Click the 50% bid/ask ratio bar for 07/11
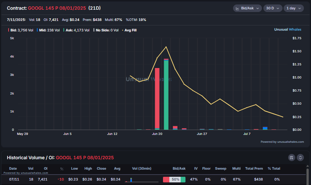The image size is (311, 185). [x=174, y=179]
